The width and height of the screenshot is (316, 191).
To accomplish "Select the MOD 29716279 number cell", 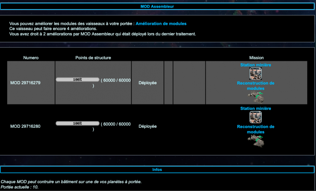I will click(31, 83).
